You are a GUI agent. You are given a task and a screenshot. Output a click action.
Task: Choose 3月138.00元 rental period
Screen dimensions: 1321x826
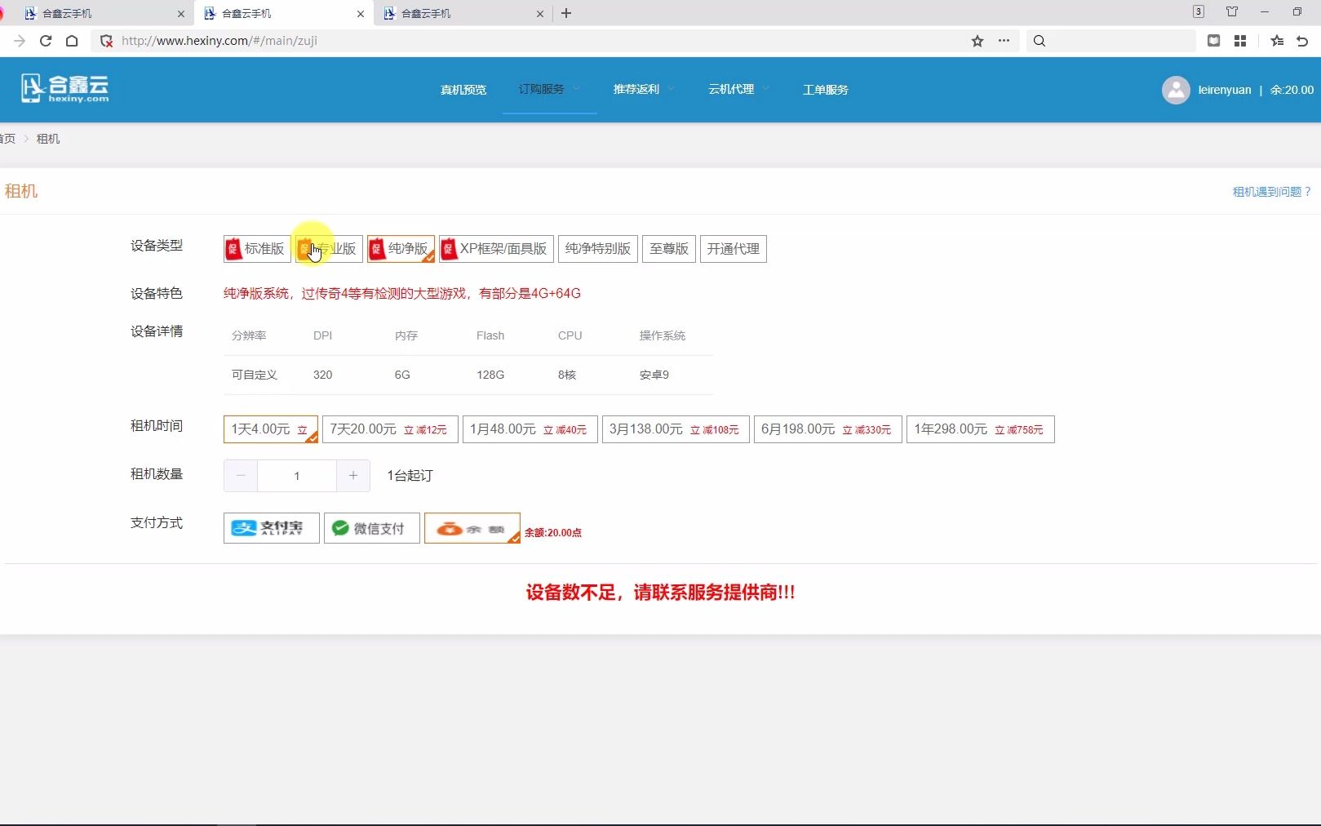676,429
